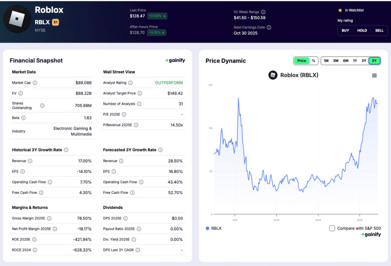Click the info icon beside Market Cap

pos(34,82)
